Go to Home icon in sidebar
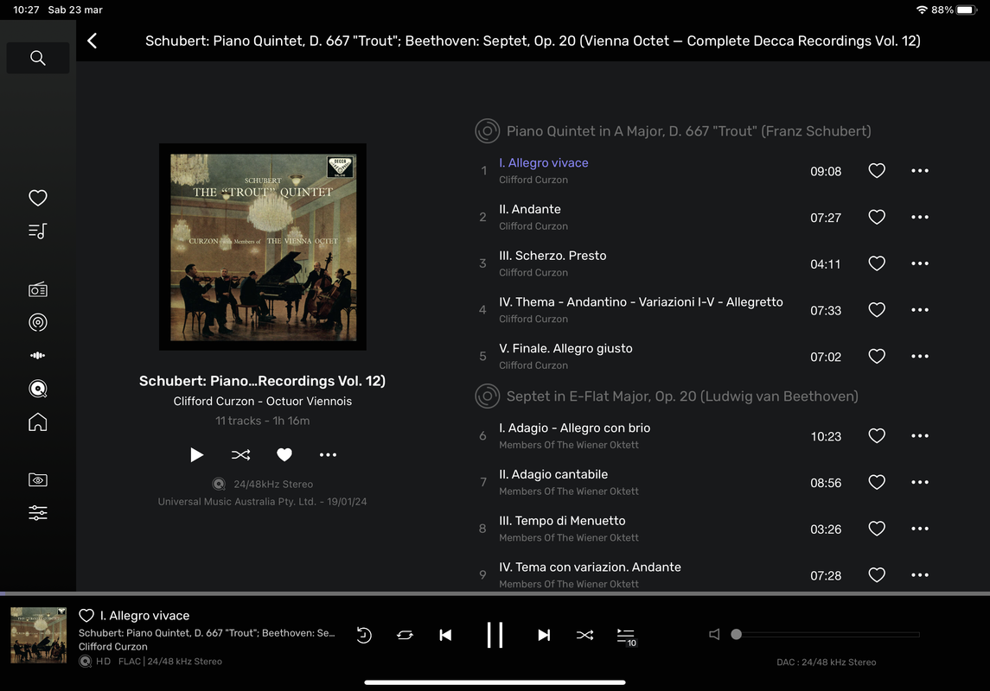This screenshot has width=990, height=691. pos(38,422)
